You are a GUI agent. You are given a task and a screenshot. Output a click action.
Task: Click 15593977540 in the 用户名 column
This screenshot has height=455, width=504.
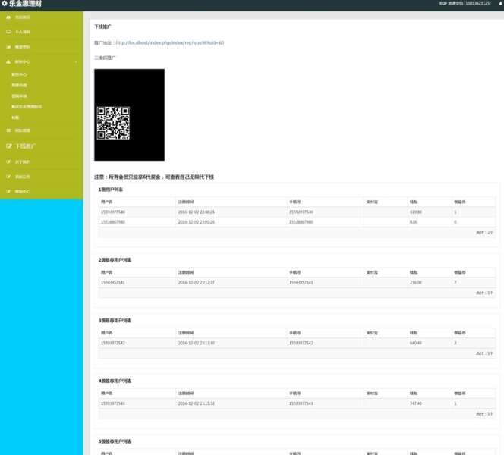click(x=113, y=212)
